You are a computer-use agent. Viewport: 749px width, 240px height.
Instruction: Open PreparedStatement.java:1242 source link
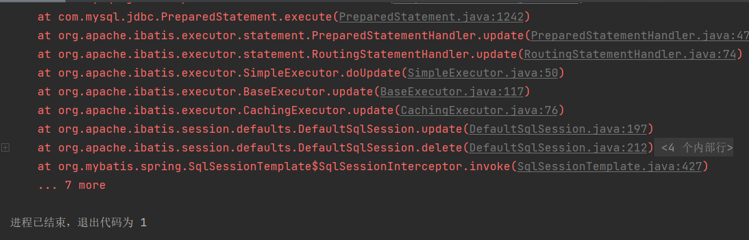pyautogui.click(x=431, y=17)
